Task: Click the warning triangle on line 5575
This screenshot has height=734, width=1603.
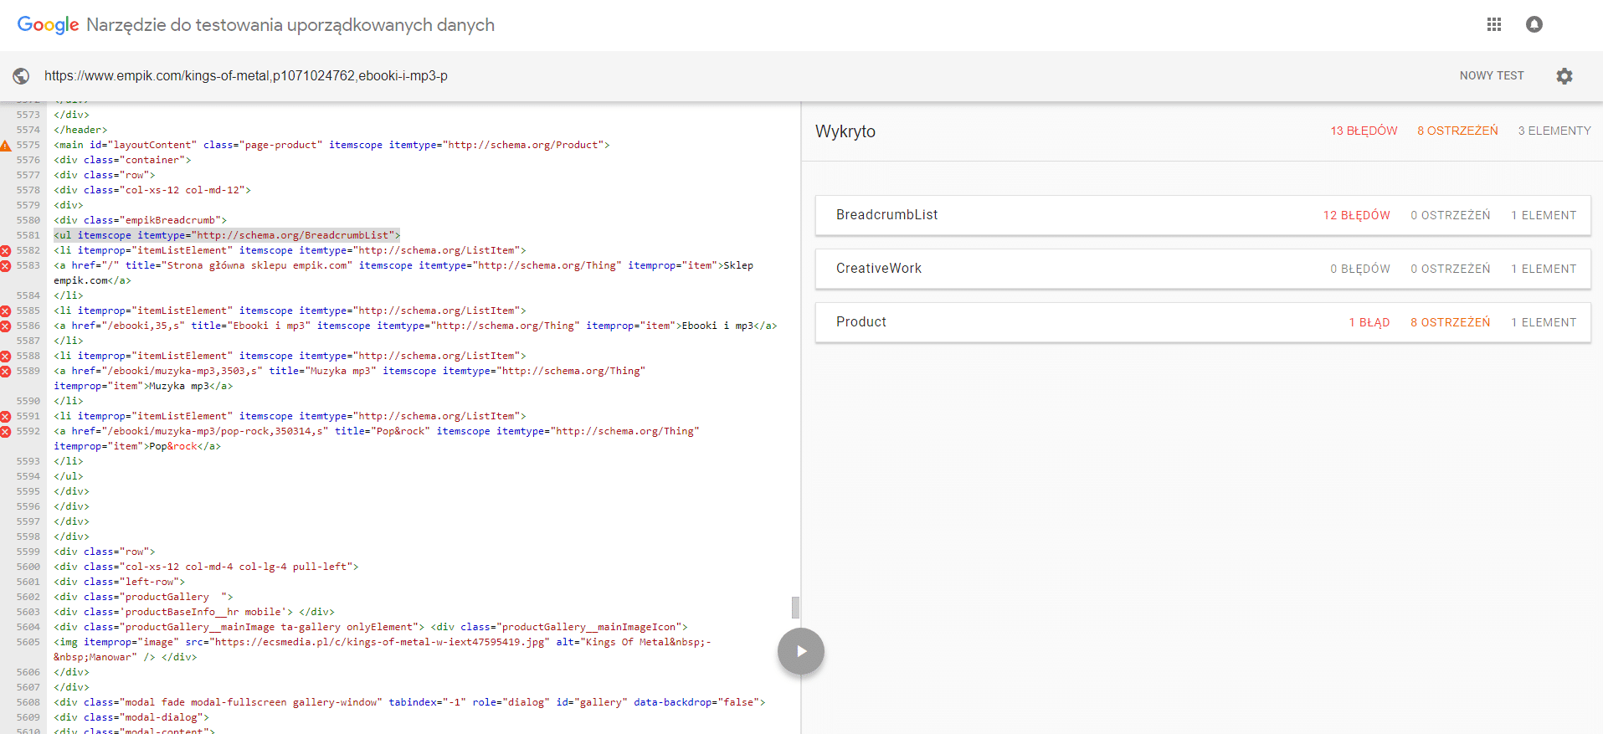Action: [5, 146]
